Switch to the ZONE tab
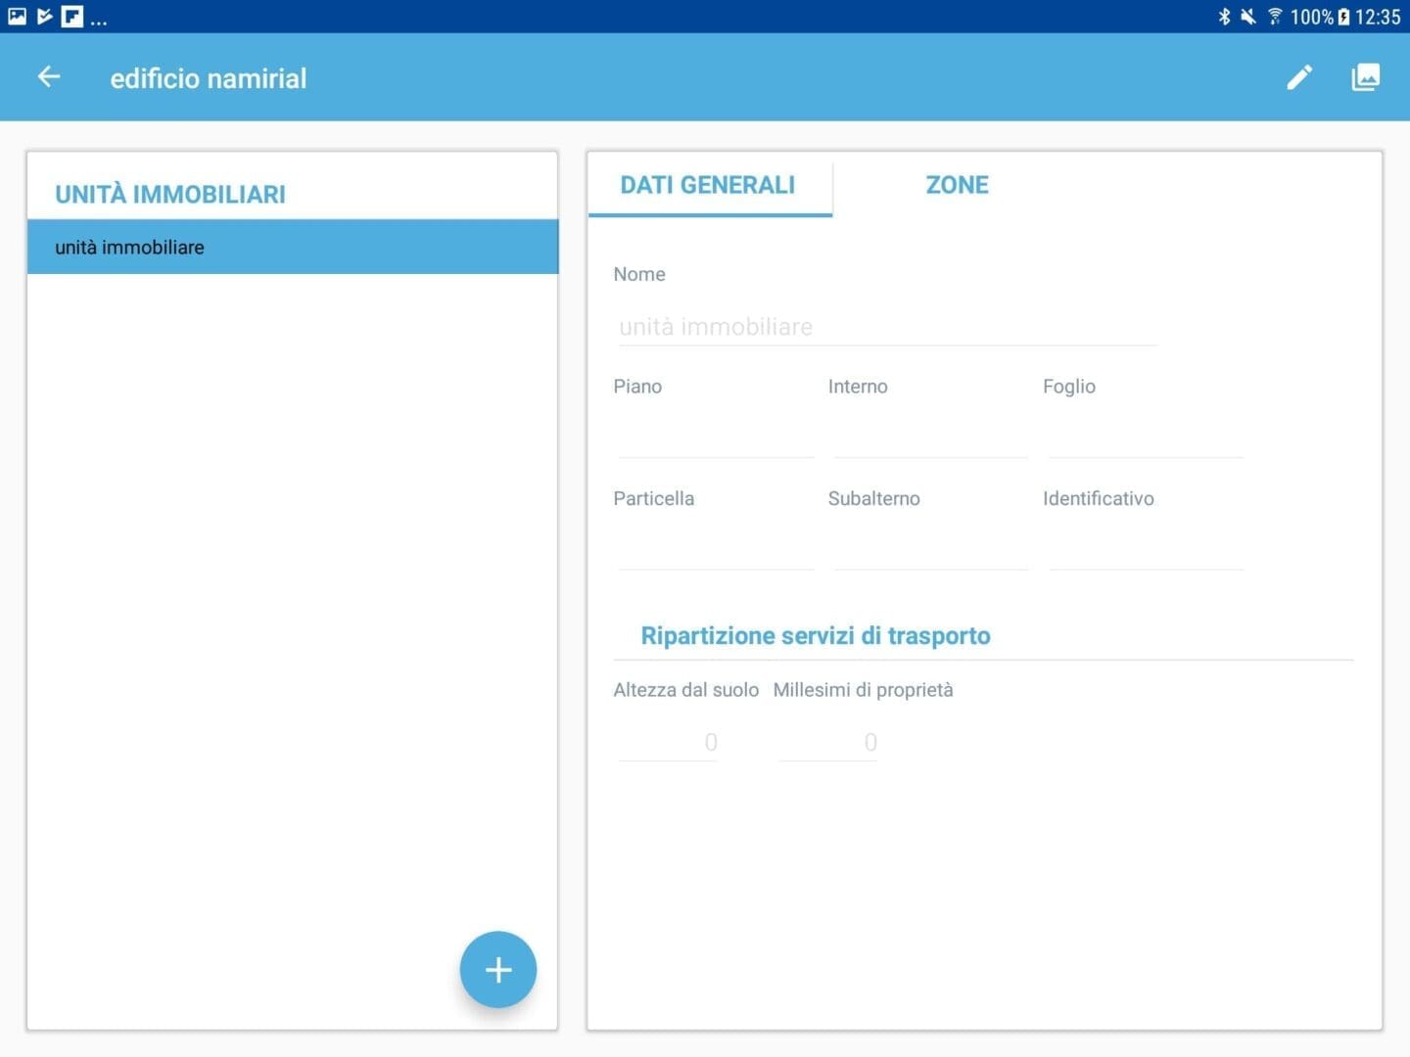The height and width of the screenshot is (1057, 1410). (957, 185)
